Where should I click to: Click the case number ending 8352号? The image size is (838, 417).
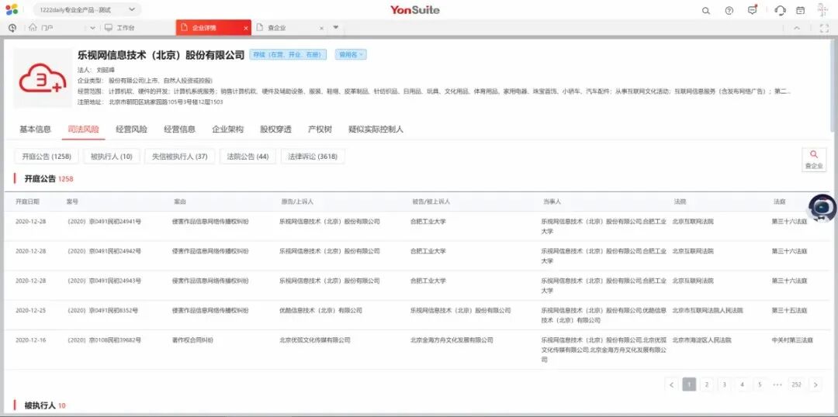pyautogui.click(x=102, y=310)
